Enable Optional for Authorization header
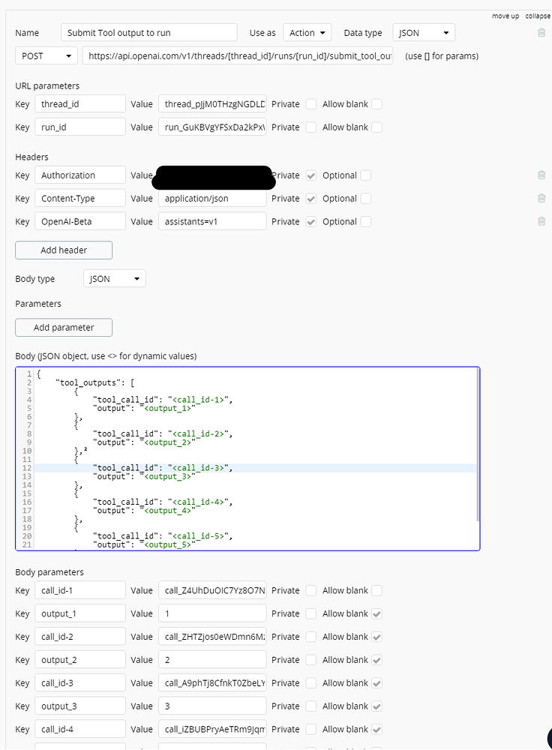 (365, 175)
